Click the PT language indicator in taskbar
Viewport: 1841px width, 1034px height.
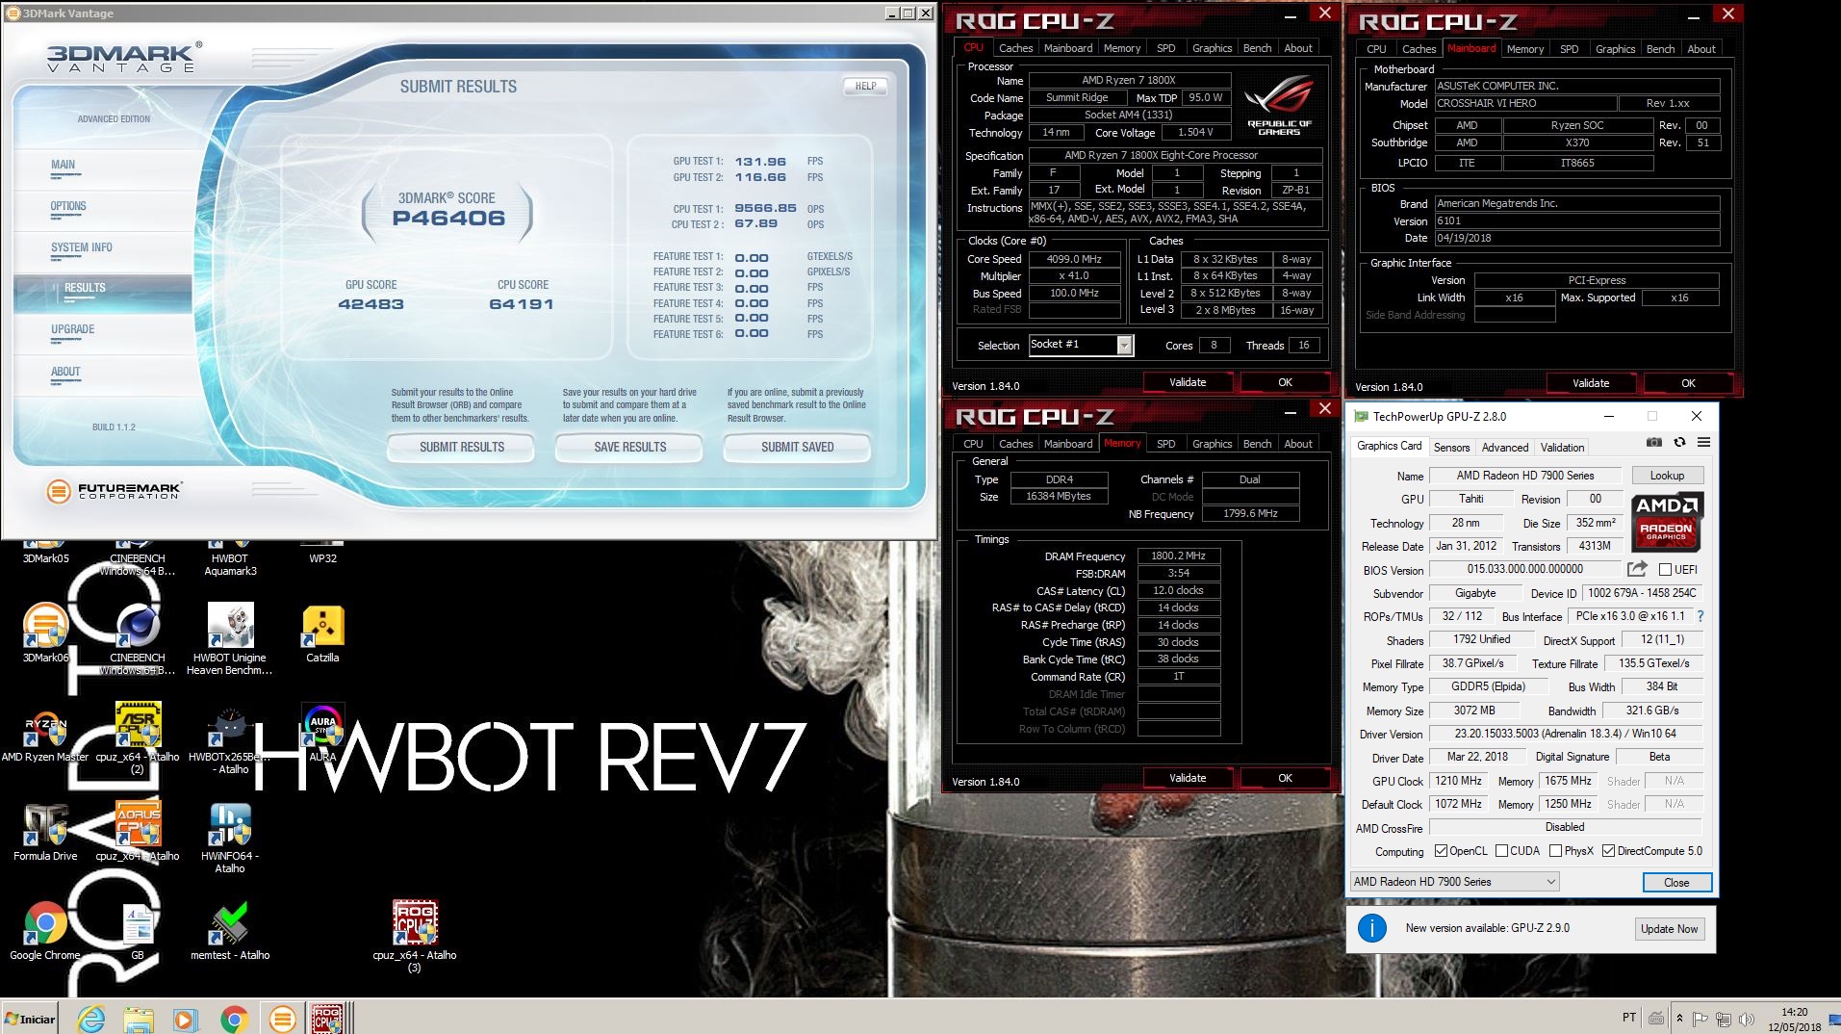click(1628, 1018)
